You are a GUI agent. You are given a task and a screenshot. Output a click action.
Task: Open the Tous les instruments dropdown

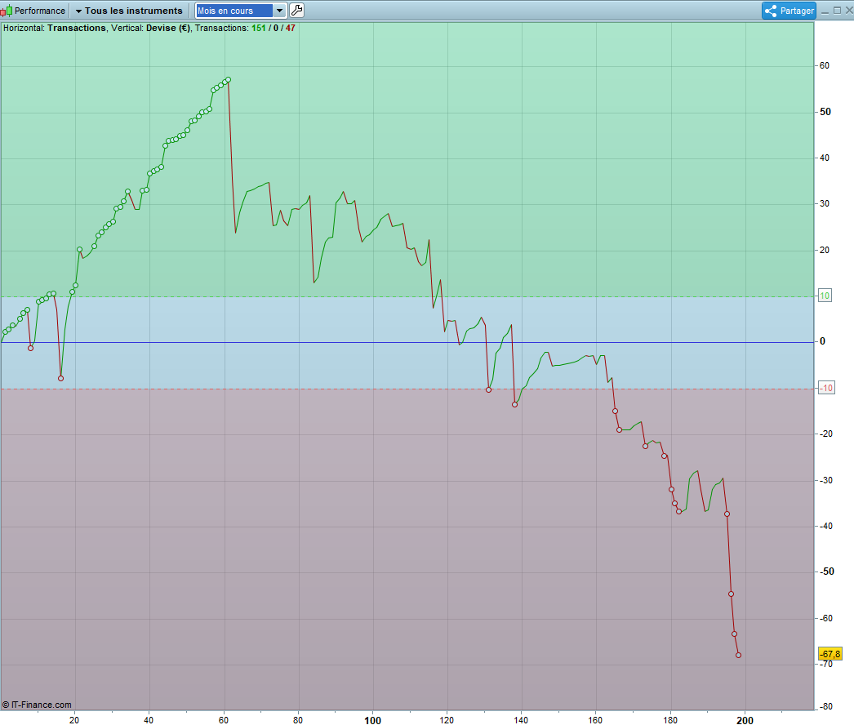[128, 11]
